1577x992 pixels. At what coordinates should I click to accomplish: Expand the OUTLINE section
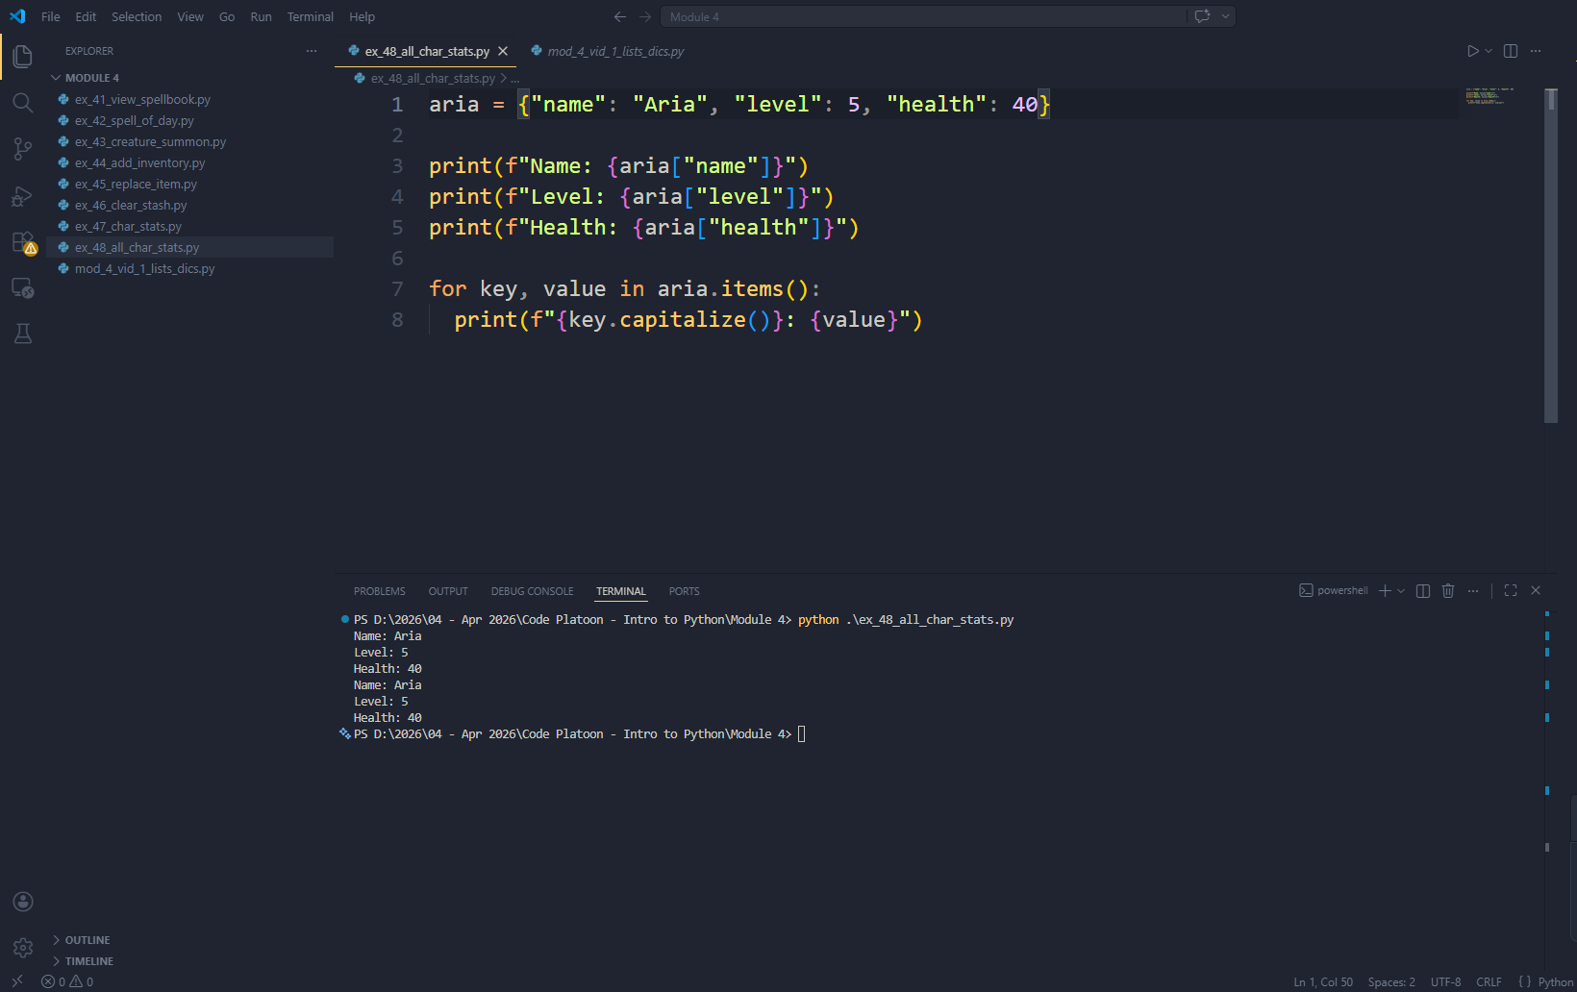point(88,940)
